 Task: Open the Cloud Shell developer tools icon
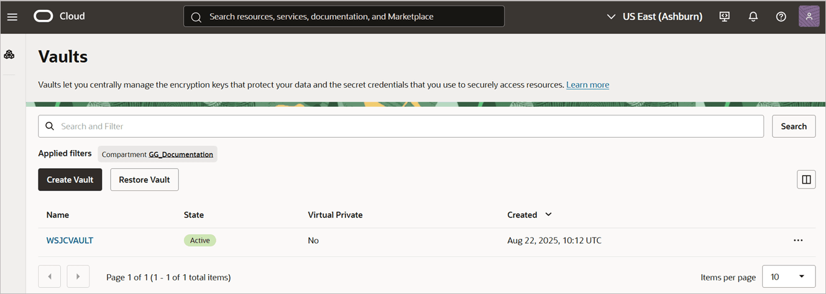[x=725, y=17]
